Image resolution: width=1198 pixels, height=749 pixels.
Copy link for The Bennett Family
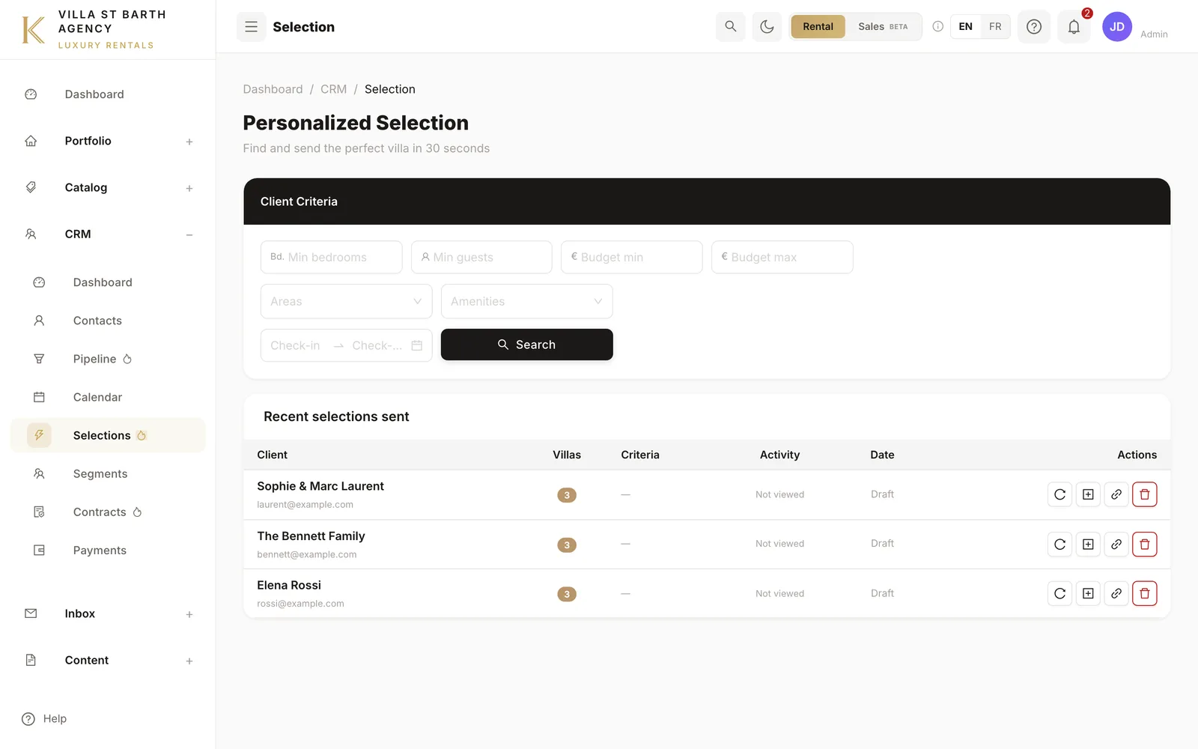[1116, 544]
